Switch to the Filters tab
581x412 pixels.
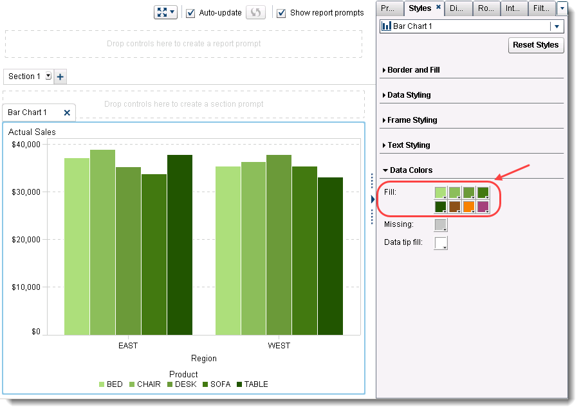(541, 8)
